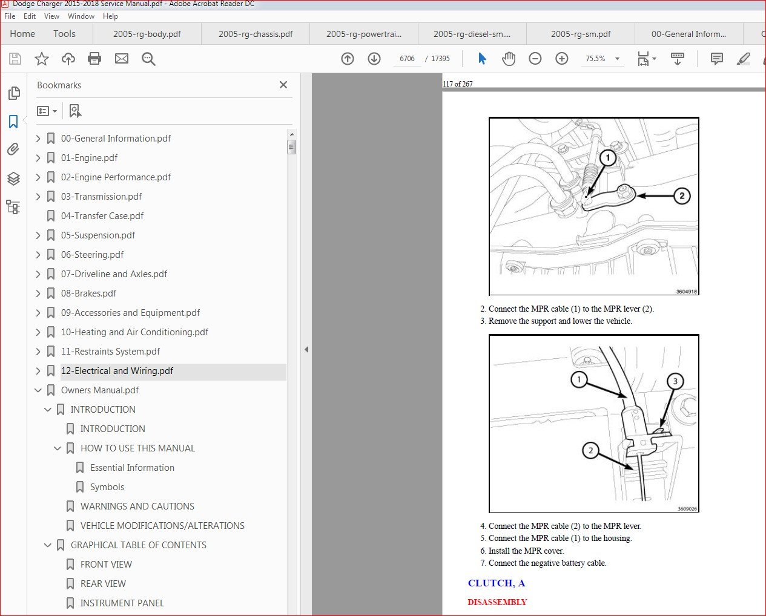
Task: Open the Layers panel icon
Action: coord(13,179)
